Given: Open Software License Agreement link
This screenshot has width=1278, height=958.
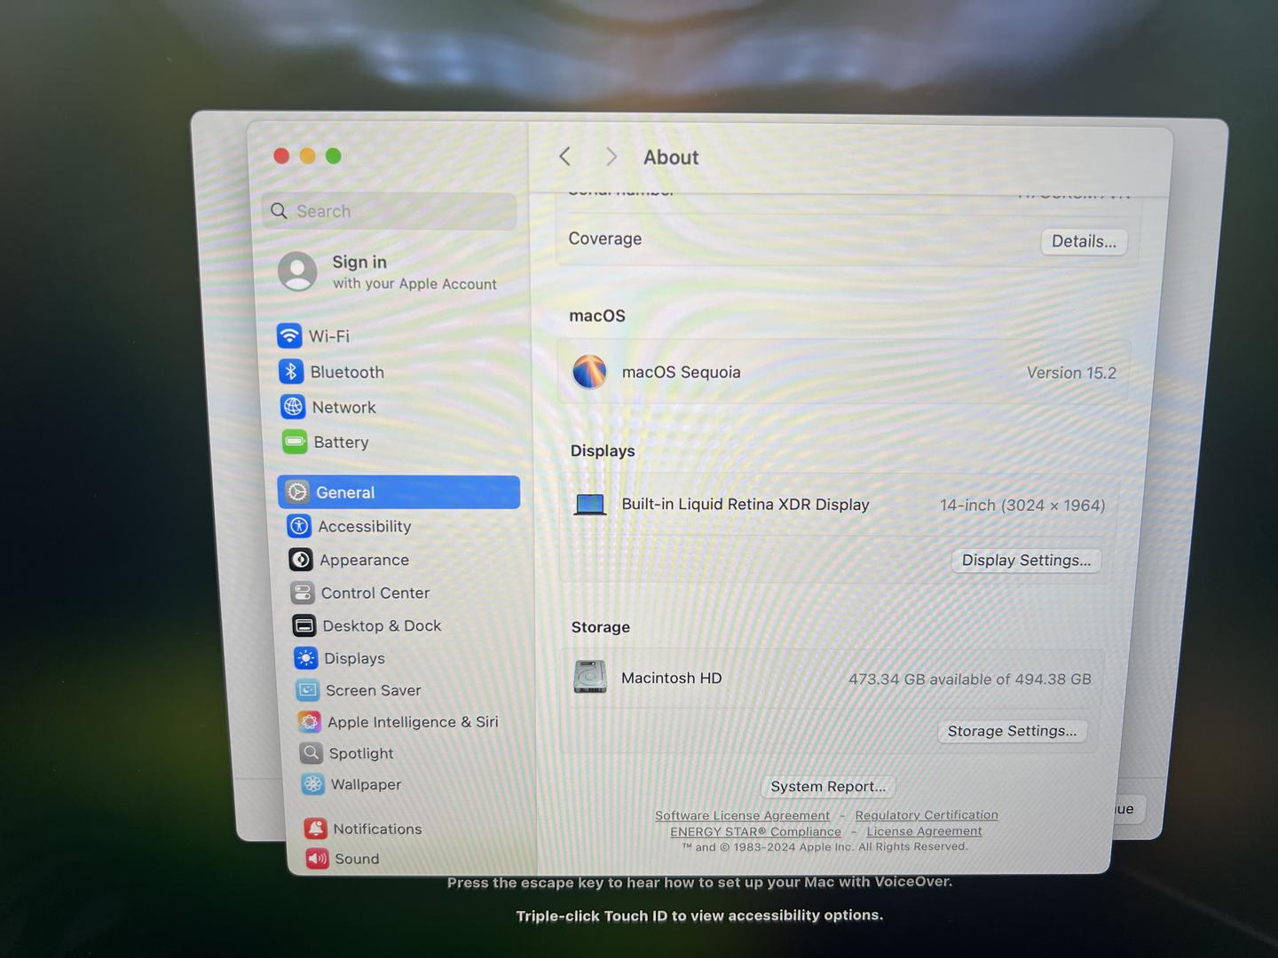Looking at the screenshot, I should pos(742,815).
